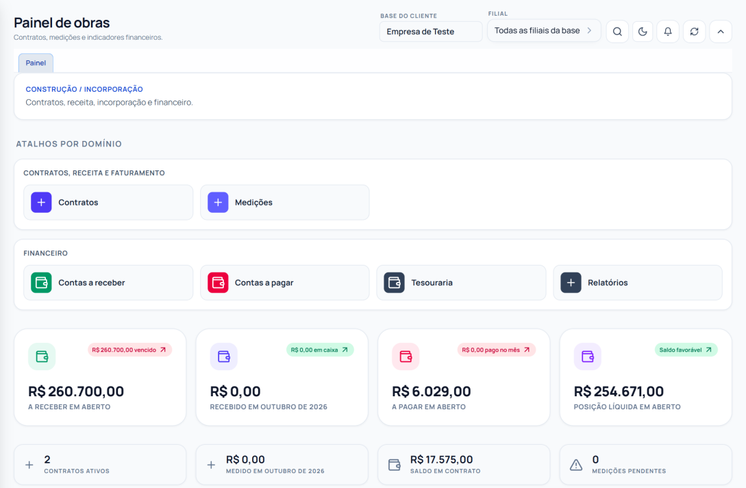
Task: Open the R$ 0,00 pago no mês badge
Action: tap(496, 350)
